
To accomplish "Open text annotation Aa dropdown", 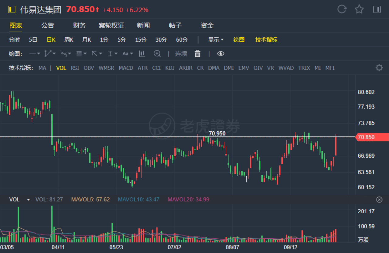I will (128, 54).
